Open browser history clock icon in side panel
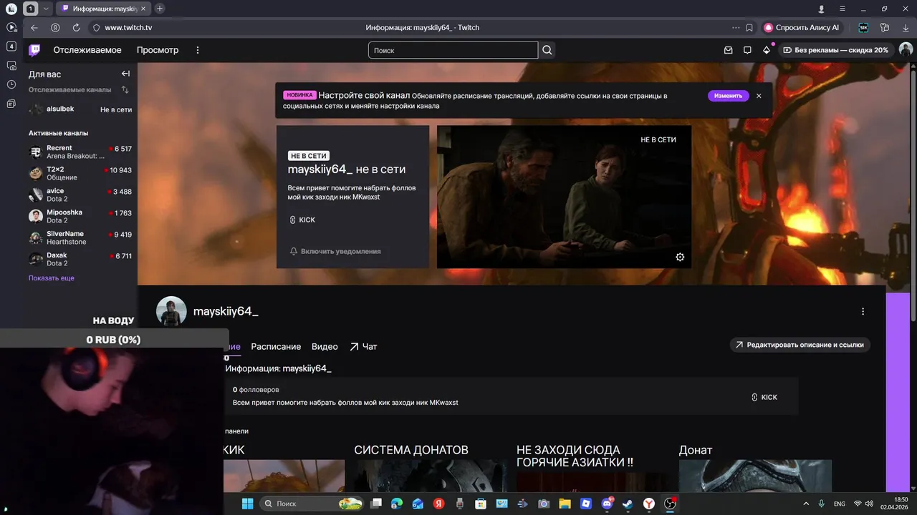The image size is (917, 515). point(11,84)
